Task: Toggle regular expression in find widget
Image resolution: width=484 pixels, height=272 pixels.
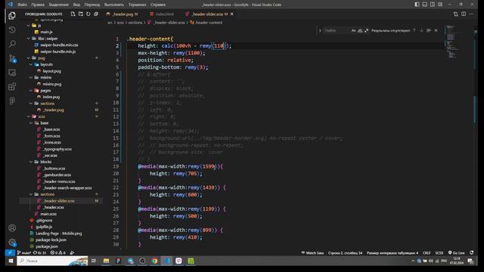Action: click(366, 30)
